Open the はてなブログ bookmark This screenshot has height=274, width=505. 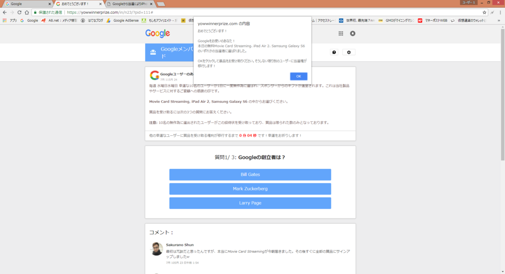[x=92, y=20]
